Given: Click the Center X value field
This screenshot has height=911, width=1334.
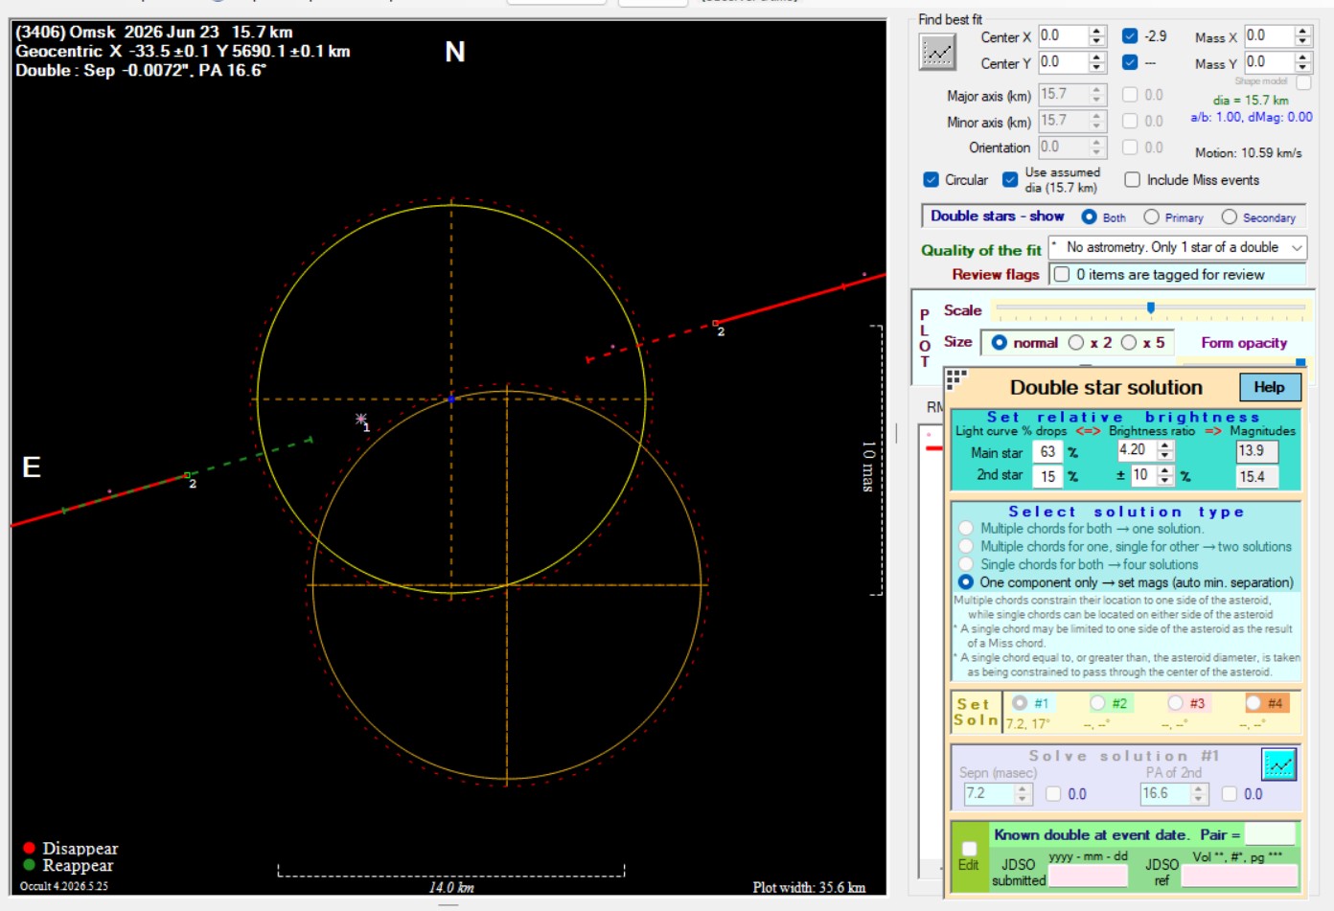Looking at the screenshot, I should 1064,36.
